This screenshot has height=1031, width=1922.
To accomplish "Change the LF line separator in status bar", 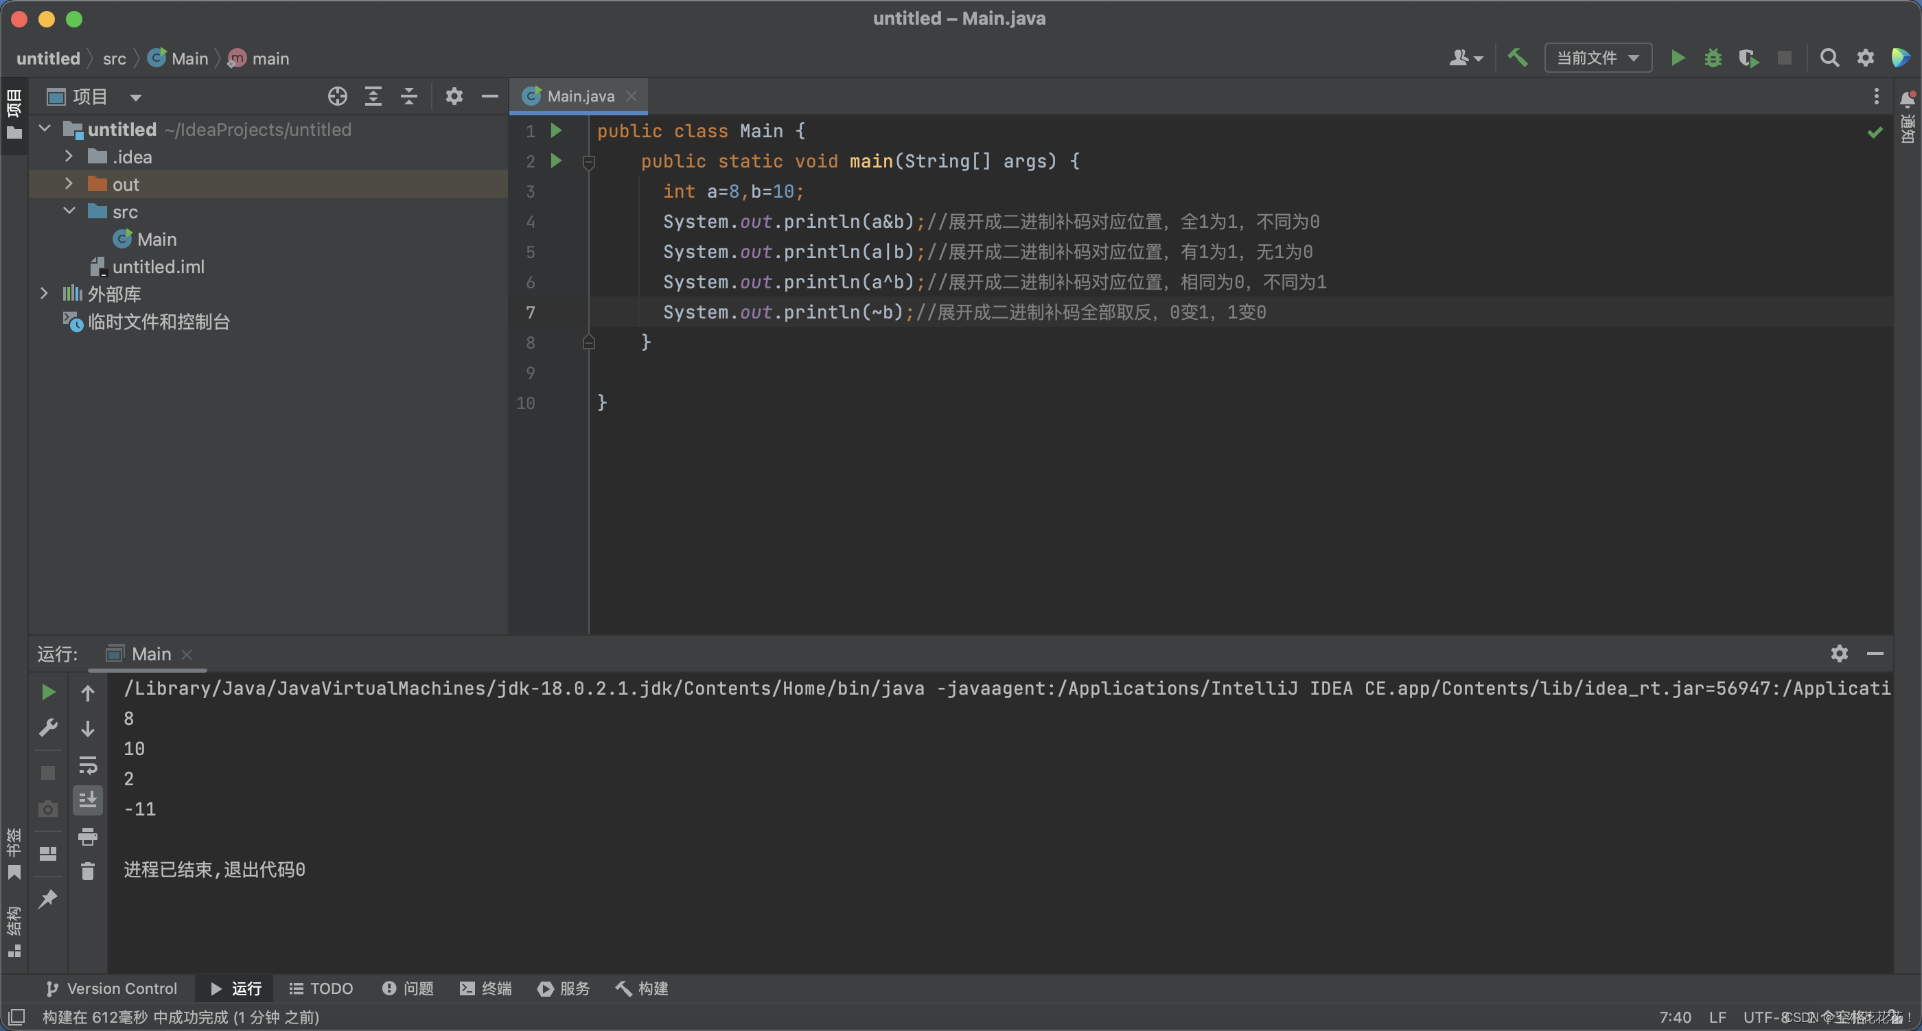I will click(1717, 1017).
